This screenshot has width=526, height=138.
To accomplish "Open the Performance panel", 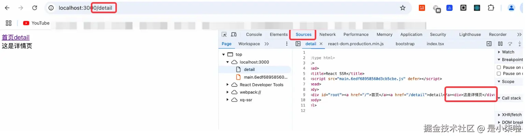I will [356, 34].
